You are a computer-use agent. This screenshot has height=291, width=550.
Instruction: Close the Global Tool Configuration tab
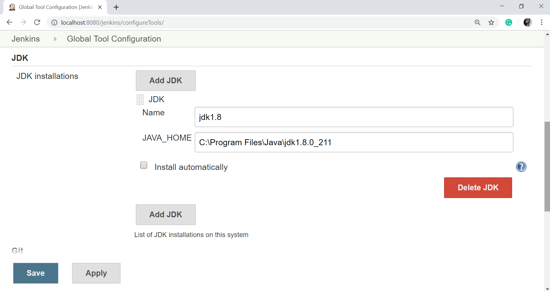click(100, 7)
